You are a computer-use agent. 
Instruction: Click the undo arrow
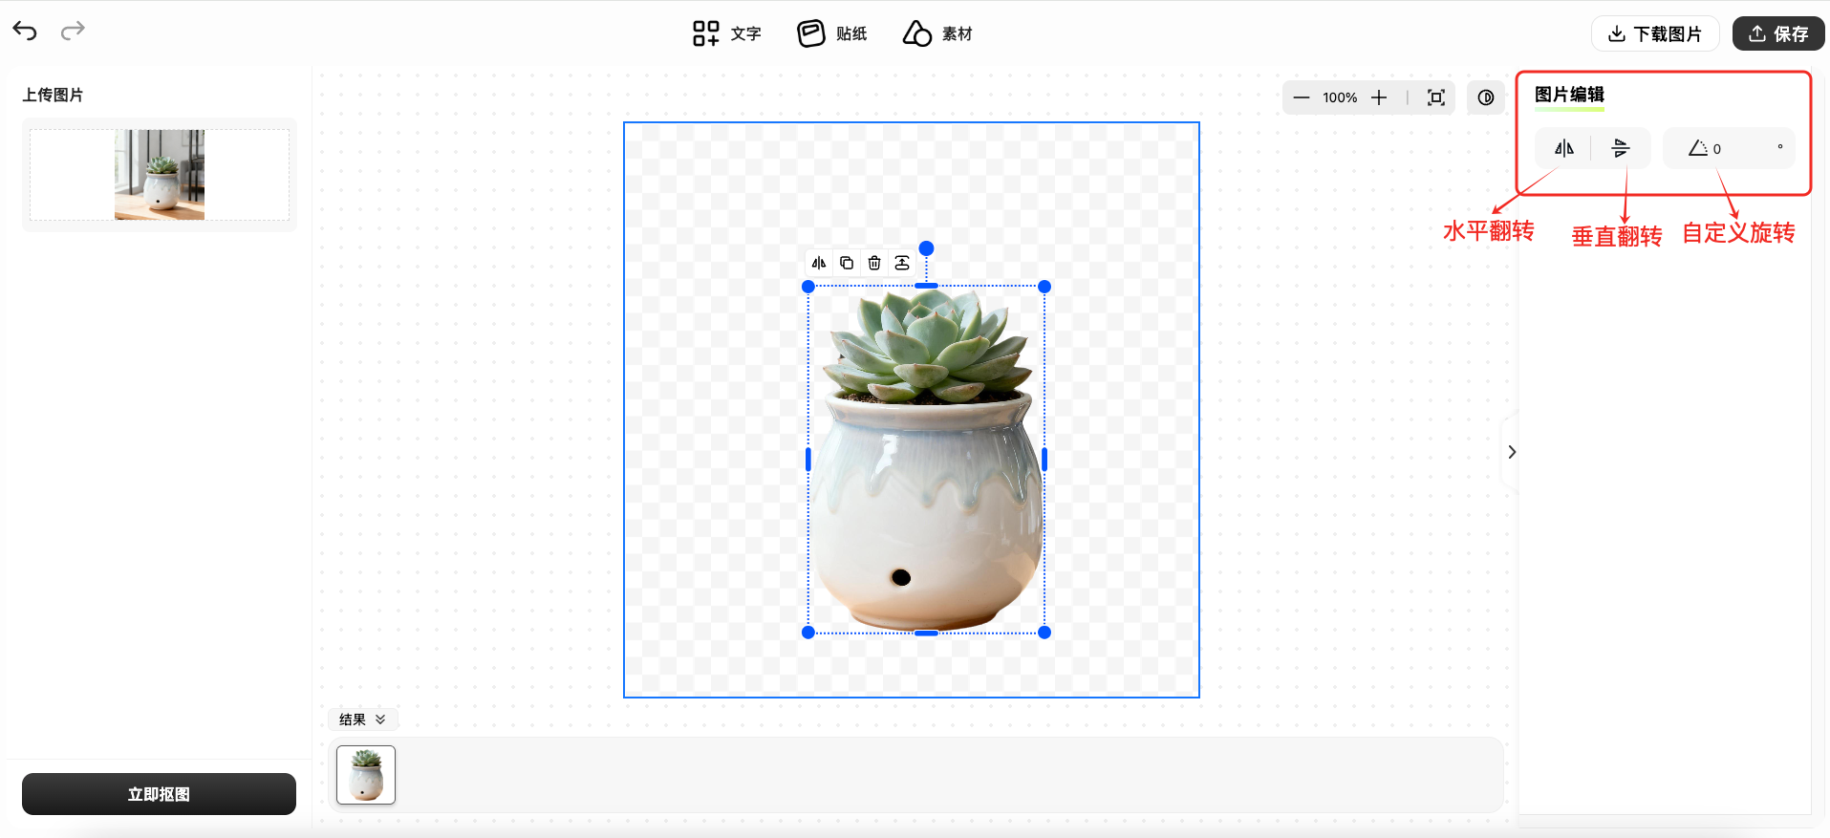pos(25,32)
